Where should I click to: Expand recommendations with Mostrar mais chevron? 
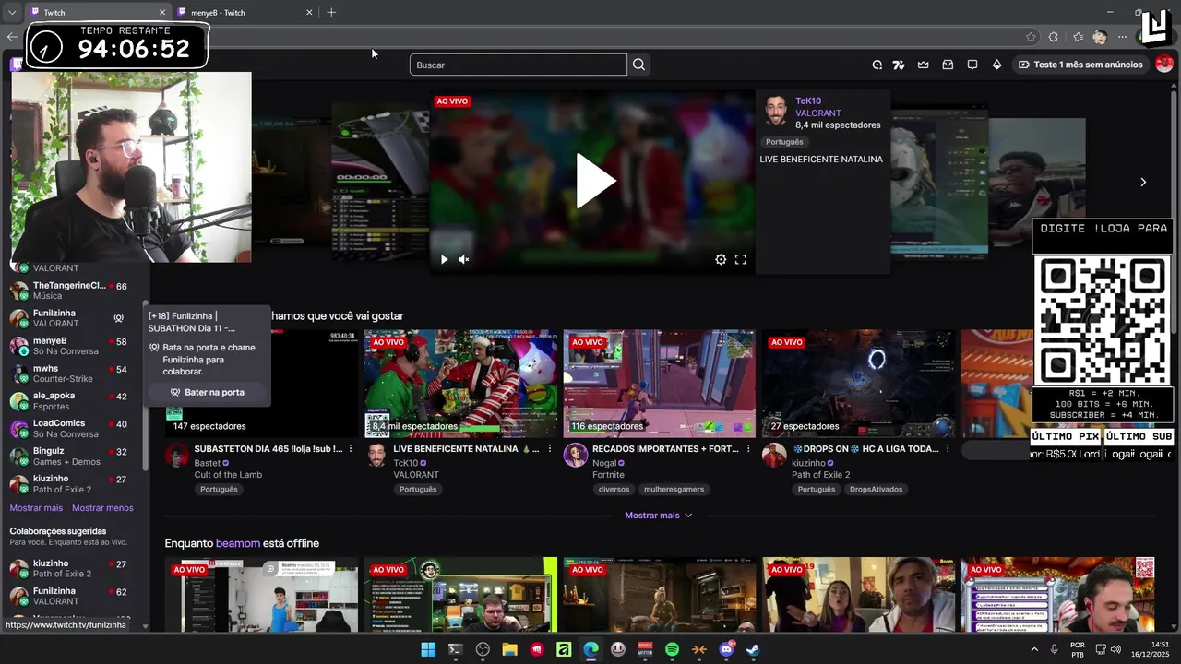659,516
